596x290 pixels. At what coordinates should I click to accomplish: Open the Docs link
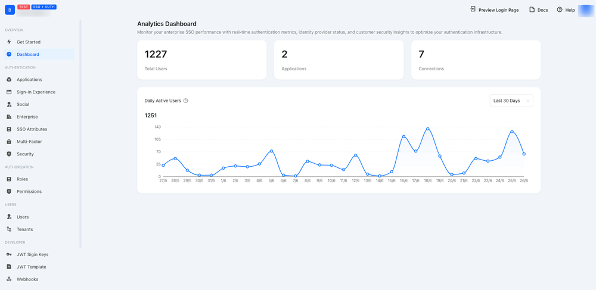click(x=539, y=10)
